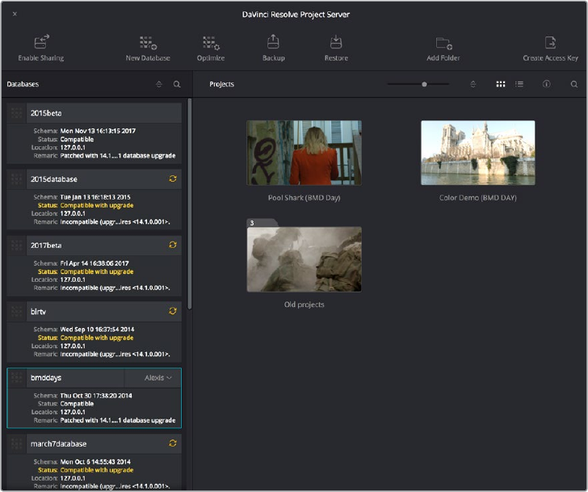The height and width of the screenshot is (492, 588).
Task: Search the Projects panel
Action: point(574,84)
